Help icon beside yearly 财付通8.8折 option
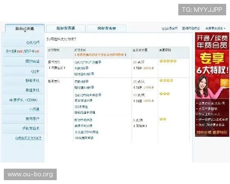The width and height of the screenshot is (230, 184). (92, 74)
